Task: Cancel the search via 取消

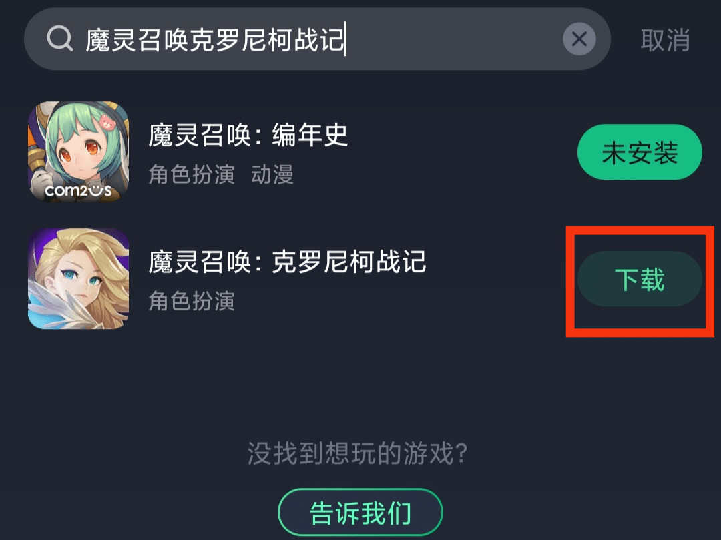Action: 665,40
